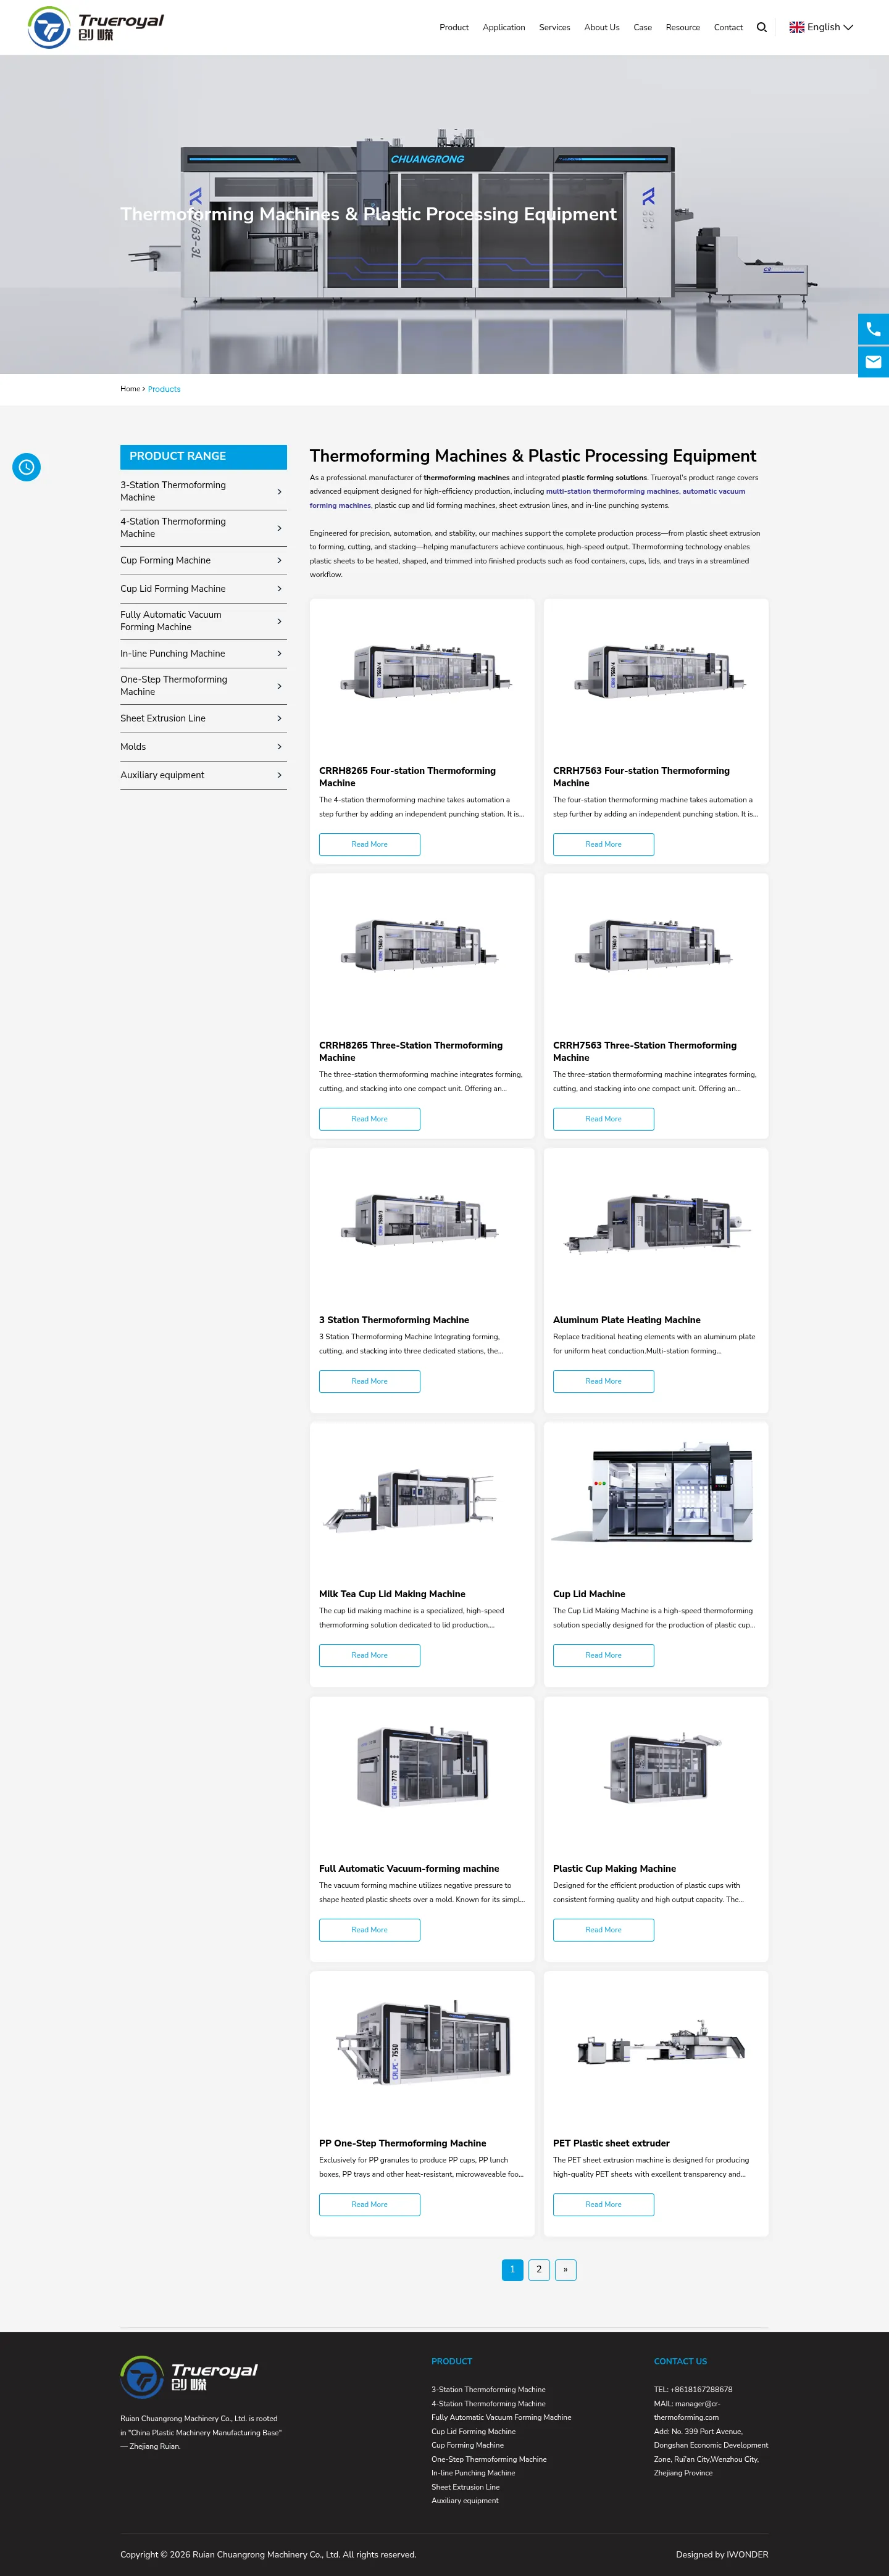Click Read More for Cup Lid Machine
This screenshot has width=889, height=2576.
[x=603, y=1655]
